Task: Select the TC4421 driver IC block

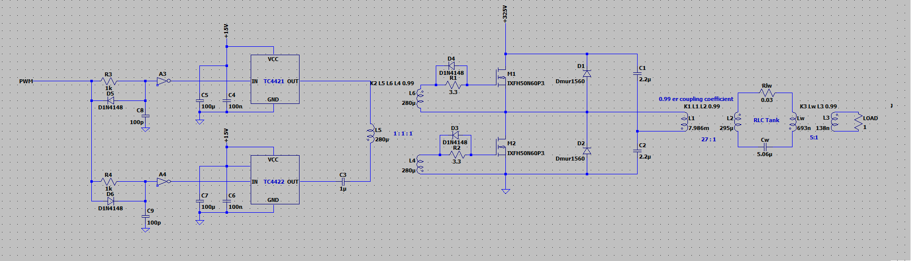Action: [275, 79]
